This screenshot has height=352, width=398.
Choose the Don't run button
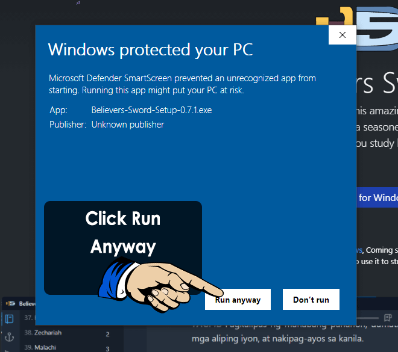tap(311, 299)
